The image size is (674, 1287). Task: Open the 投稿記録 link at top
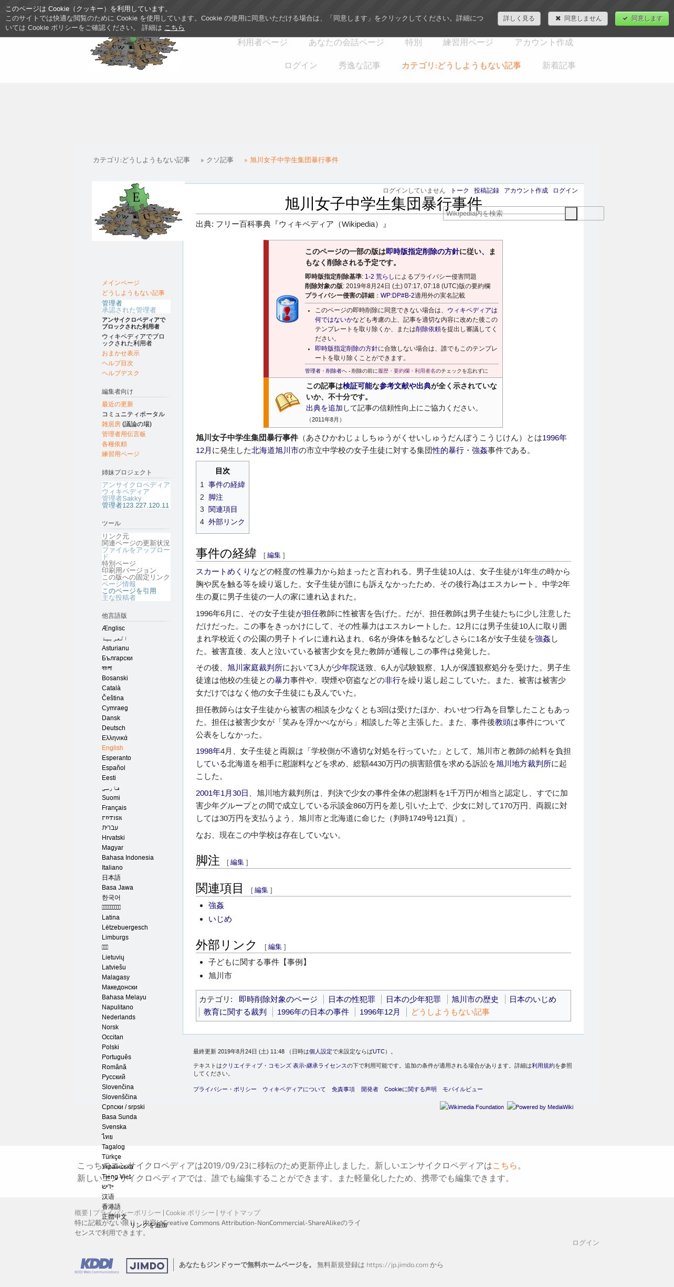(x=487, y=191)
